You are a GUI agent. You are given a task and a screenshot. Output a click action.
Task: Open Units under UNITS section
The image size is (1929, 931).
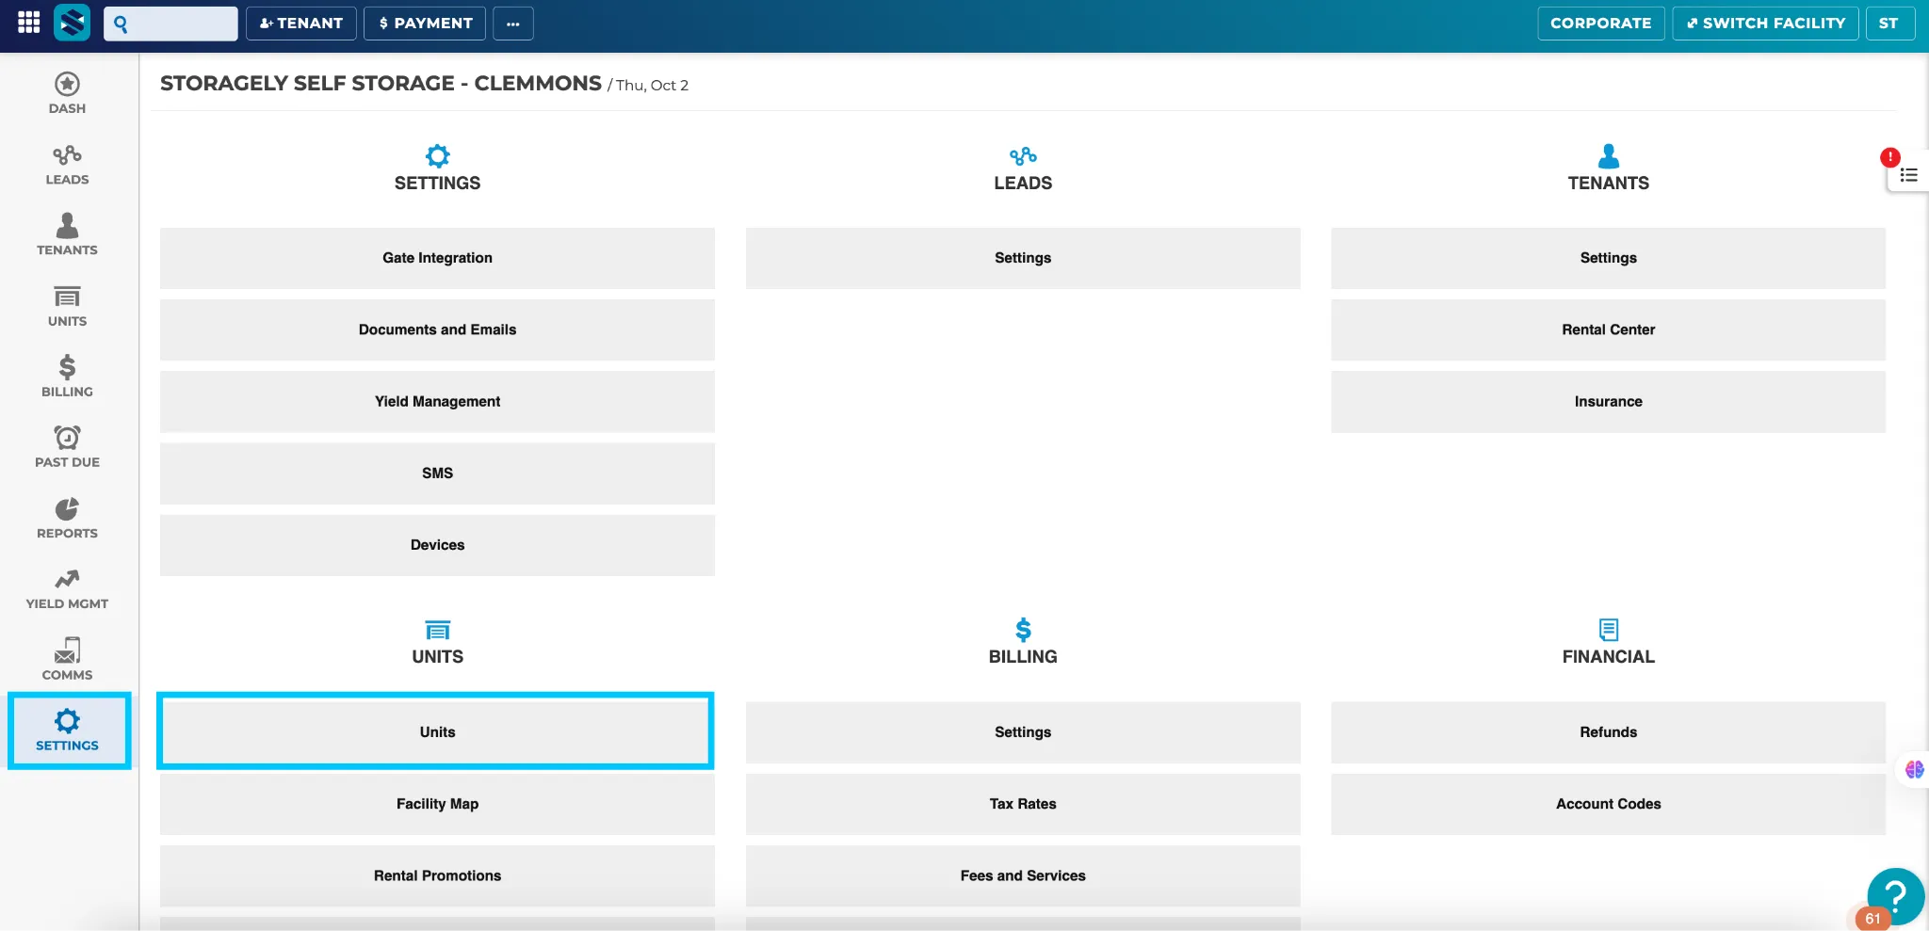(435, 731)
